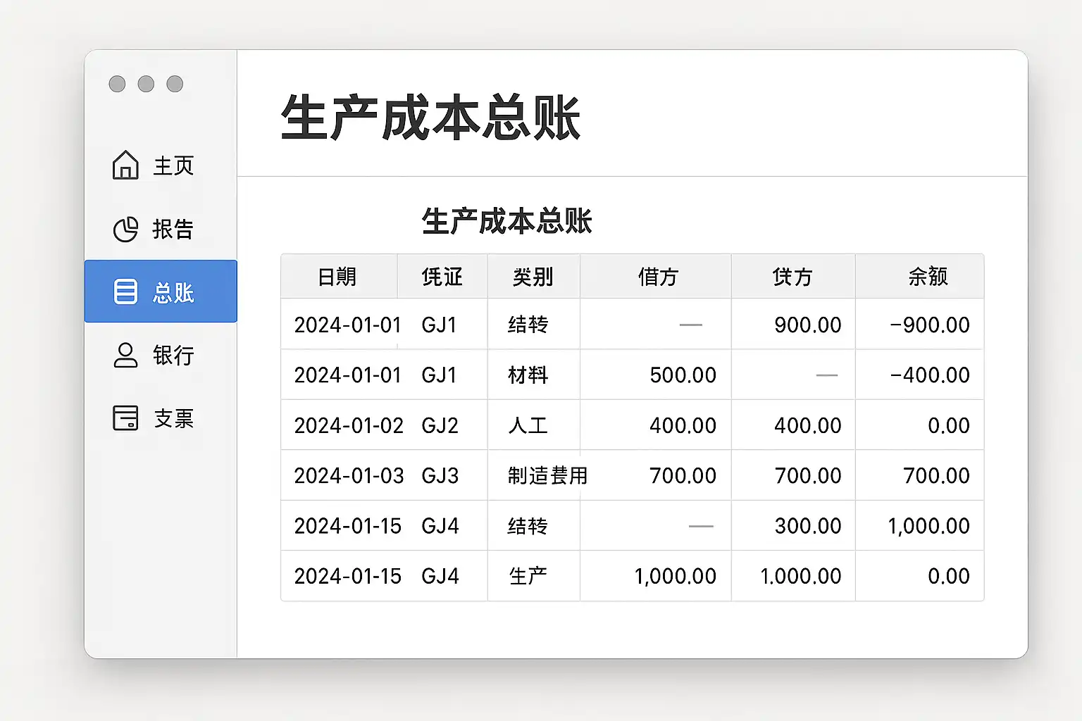Open the 支票 menu label

pyautogui.click(x=173, y=418)
